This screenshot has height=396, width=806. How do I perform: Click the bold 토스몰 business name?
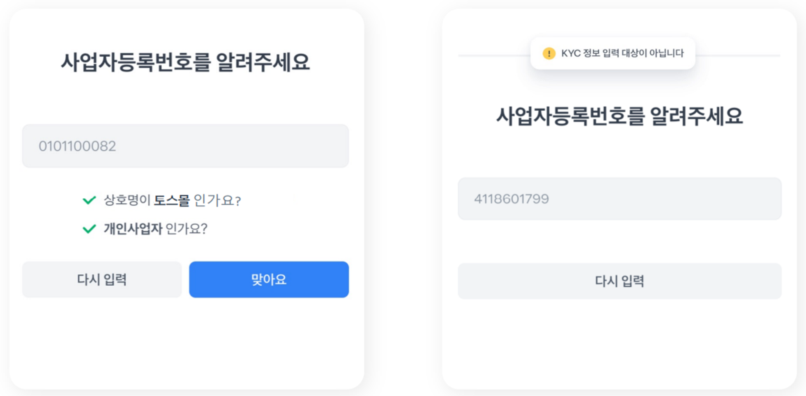pyautogui.click(x=172, y=200)
